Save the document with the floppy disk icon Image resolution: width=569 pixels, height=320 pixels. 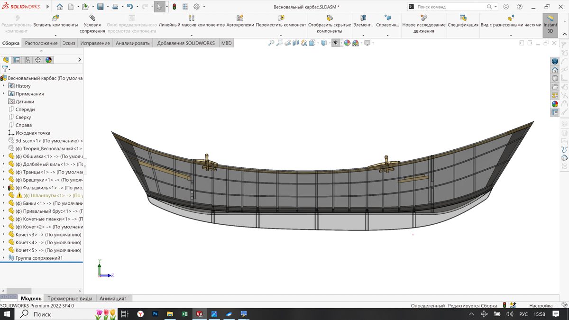[x=101, y=7]
